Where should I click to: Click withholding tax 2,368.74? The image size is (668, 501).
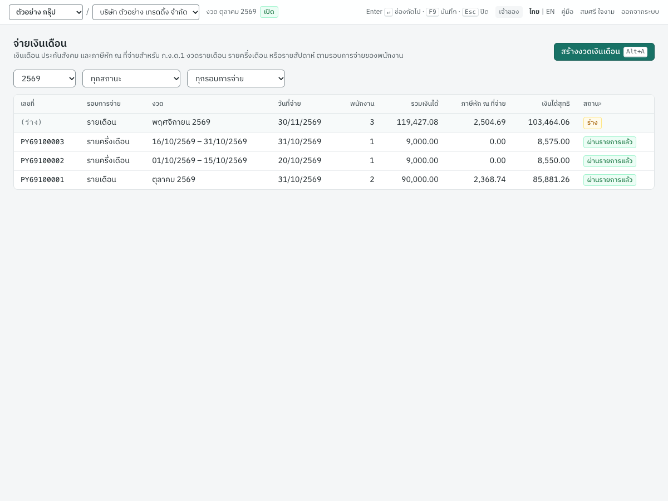point(490,180)
